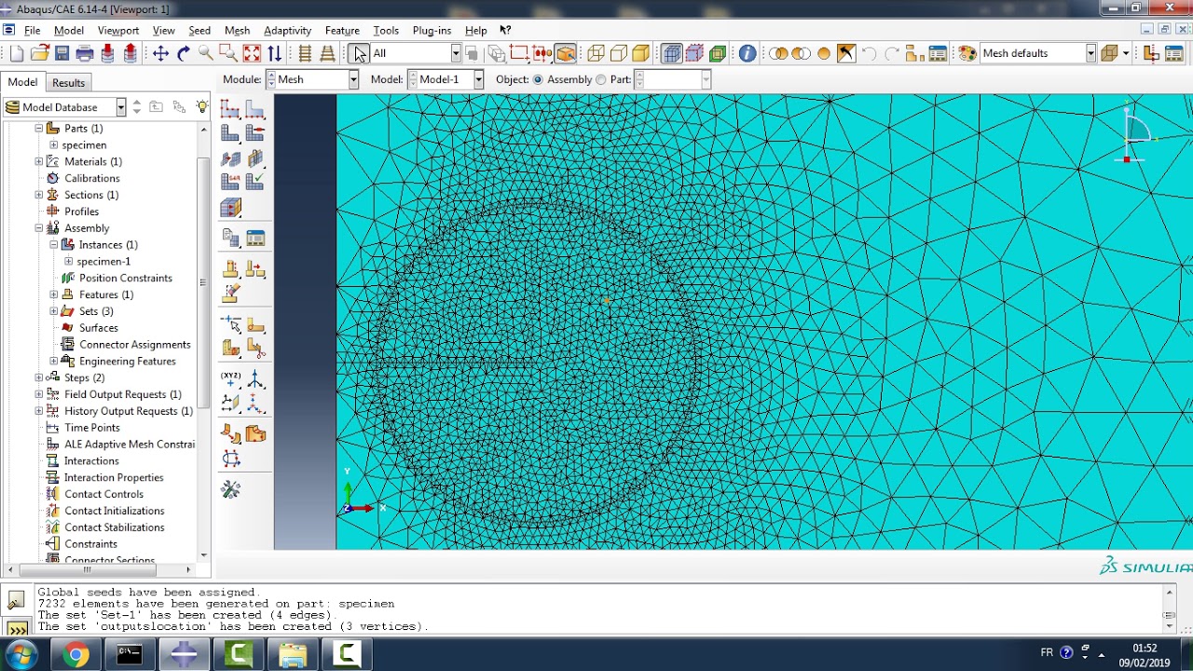This screenshot has height=671, width=1193.
Task: Open Chrome from the taskbar
Action: pyautogui.click(x=75, y=654)
